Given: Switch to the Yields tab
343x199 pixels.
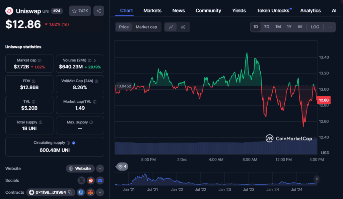Looking at the screenshot, I should coord(239,11).
